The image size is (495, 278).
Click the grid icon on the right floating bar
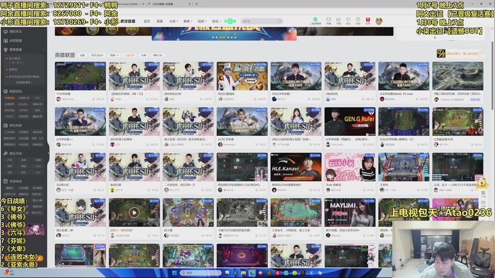[x=483, y=193]
